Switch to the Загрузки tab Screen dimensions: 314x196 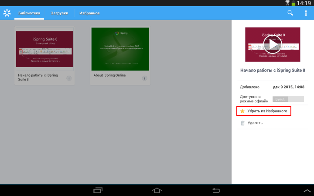(59, 13)
